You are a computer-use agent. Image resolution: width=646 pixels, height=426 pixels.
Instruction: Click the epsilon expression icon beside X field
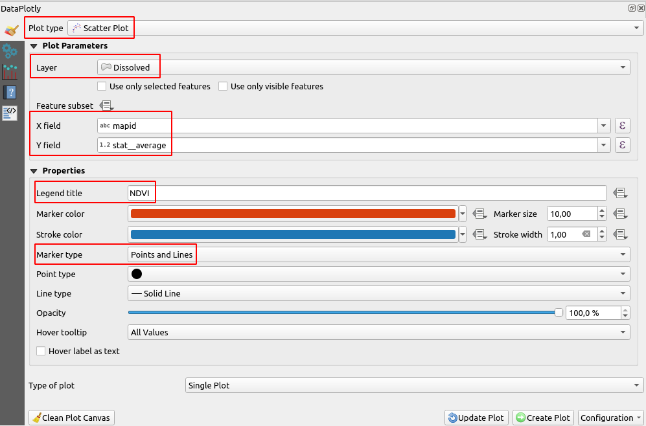622,125
